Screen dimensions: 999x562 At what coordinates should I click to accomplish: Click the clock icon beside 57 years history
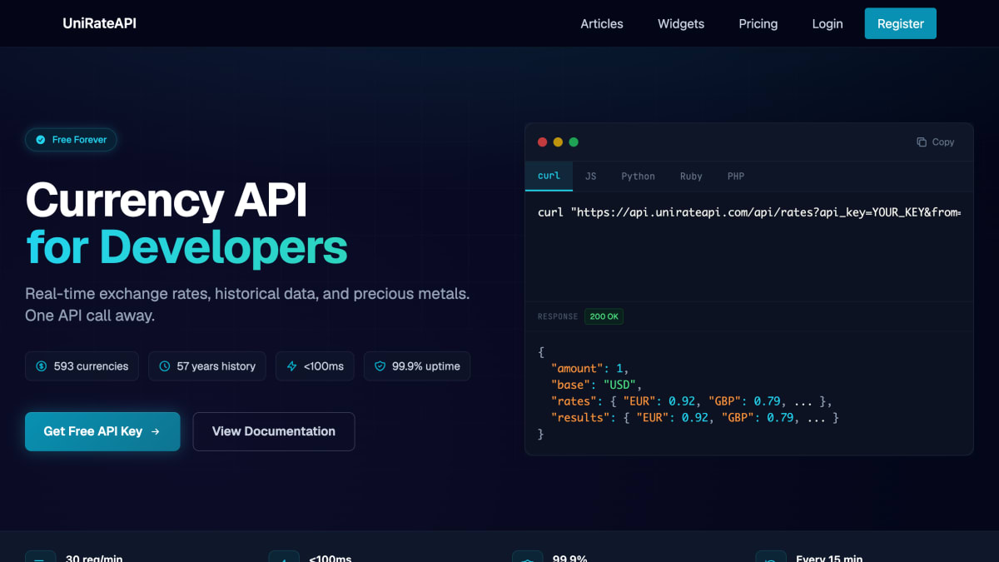coord(165,366)
